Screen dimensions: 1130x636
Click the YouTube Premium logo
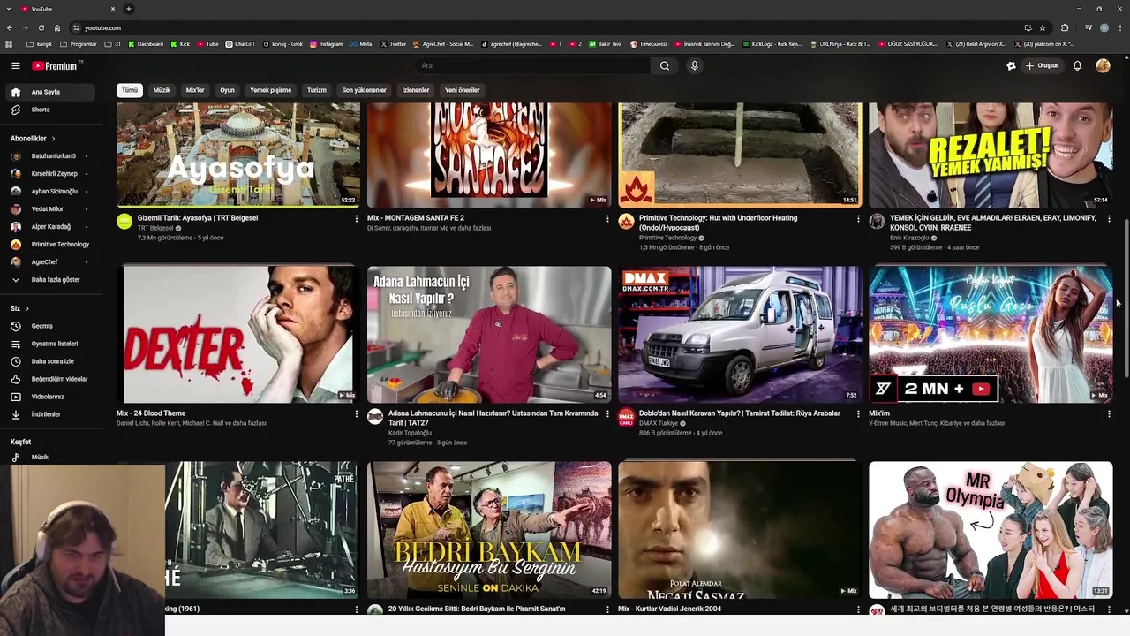pos(56,65)
